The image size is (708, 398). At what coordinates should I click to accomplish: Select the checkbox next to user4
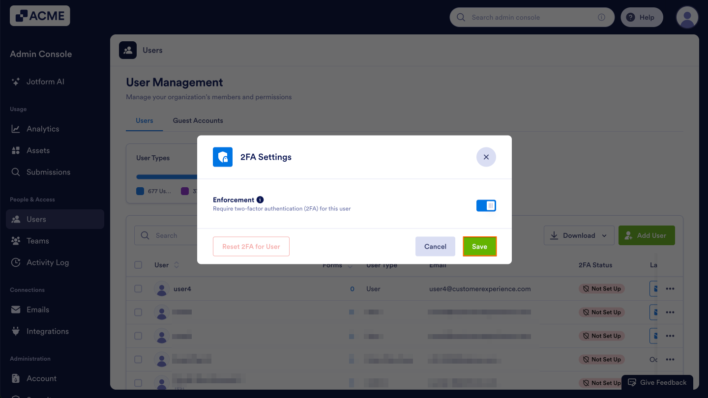click(x=138, y=288)
